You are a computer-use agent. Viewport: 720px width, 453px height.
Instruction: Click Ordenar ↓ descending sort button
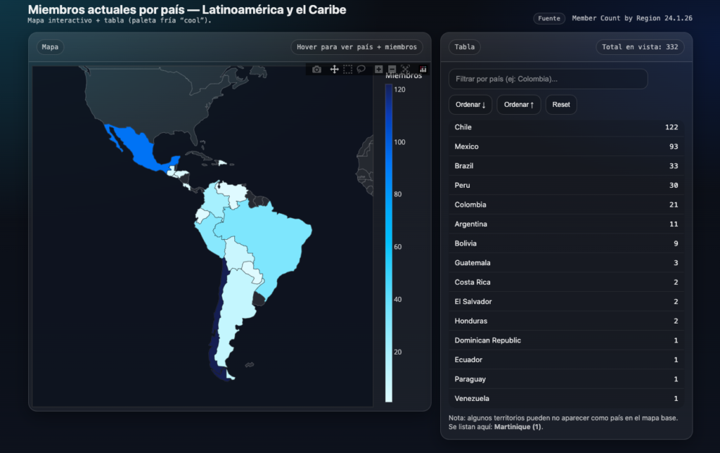[x=470, y=105]
